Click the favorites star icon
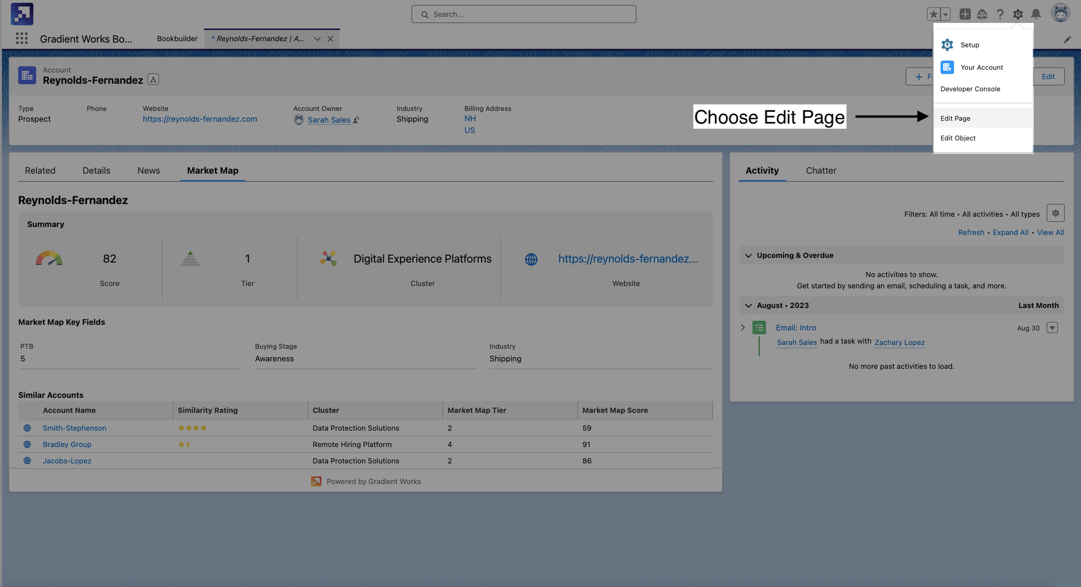Viewport: 1081px width, 587px height. [933, 14]
